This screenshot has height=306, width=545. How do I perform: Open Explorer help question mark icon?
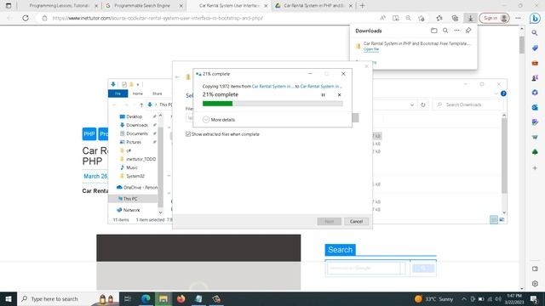503,93
